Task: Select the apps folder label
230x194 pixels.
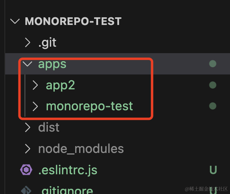Action: pos(52,64)
